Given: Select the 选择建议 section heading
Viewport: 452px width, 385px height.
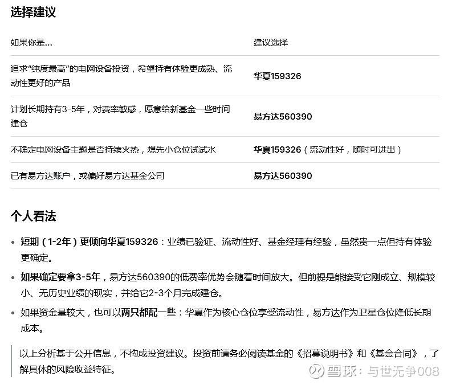Looking at the screenshot, I should [x=33, y=13].
